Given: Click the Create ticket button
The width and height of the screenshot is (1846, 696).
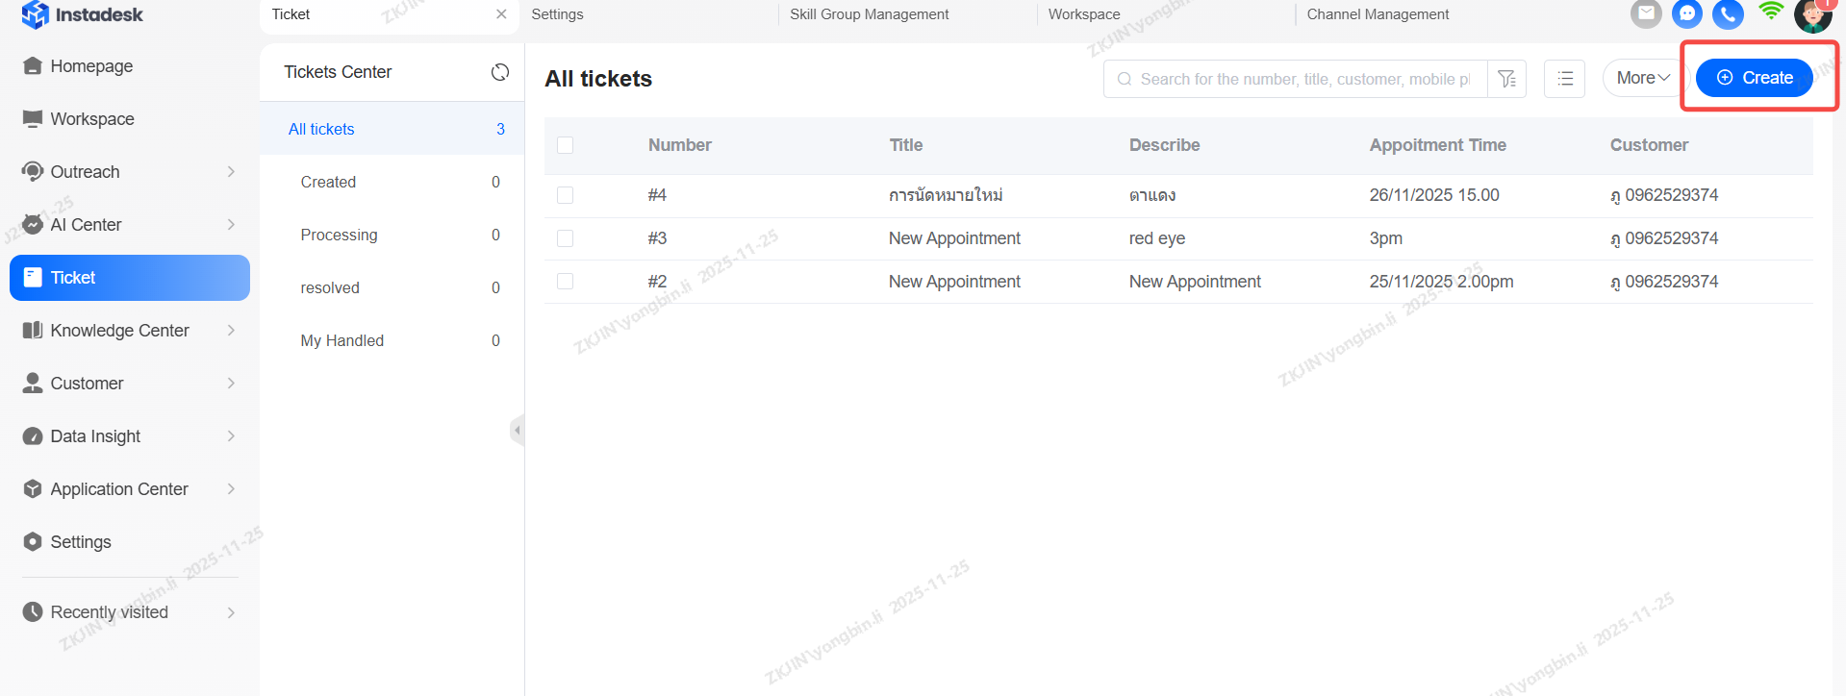Looking at the screenshot, I should click(x=1754, y=78).
